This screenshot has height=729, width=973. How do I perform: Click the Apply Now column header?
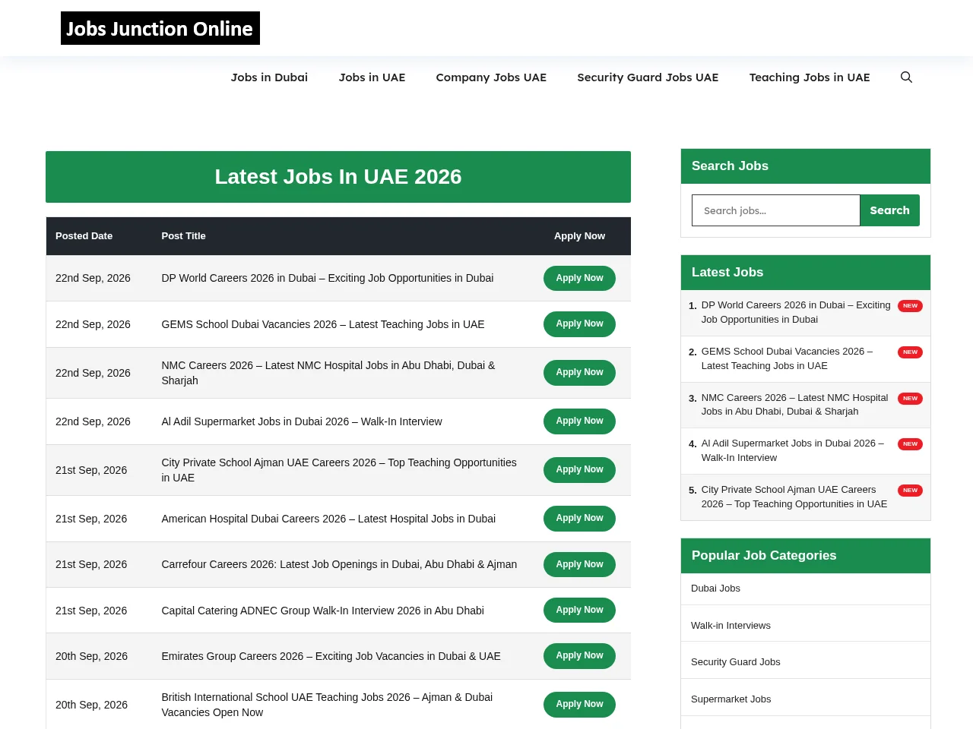579,236
